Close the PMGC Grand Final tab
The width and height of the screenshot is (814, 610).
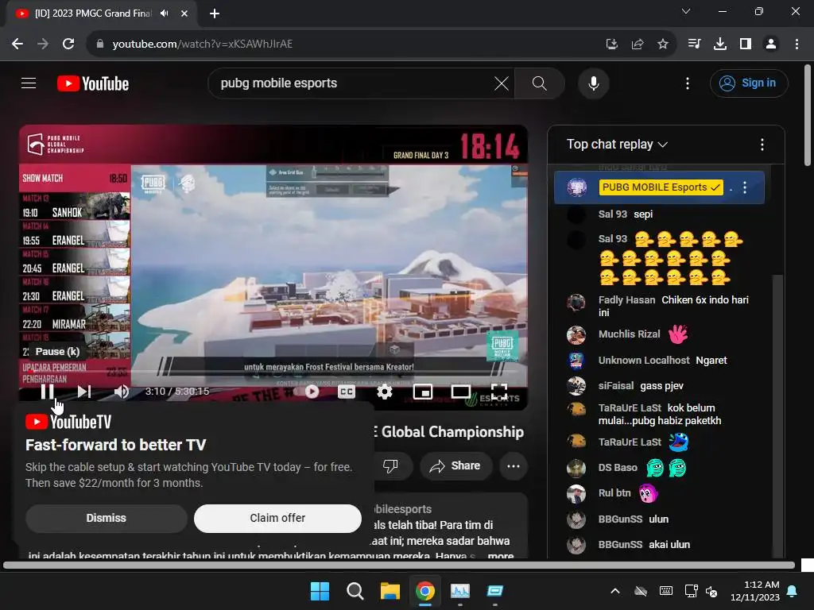click(184, 14)
